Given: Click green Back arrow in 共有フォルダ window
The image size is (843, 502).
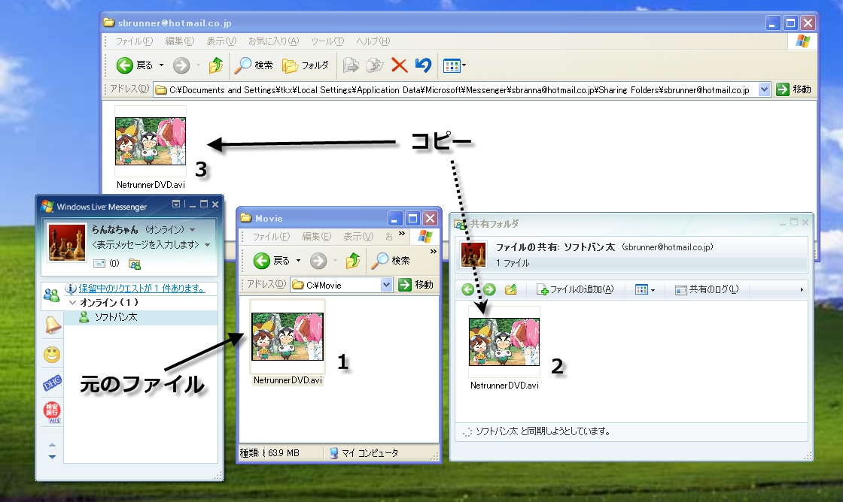Looking at the screenshot, I should 467,290.
